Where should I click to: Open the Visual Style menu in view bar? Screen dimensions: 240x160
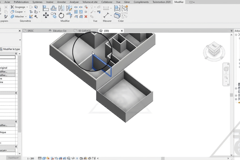44,158
